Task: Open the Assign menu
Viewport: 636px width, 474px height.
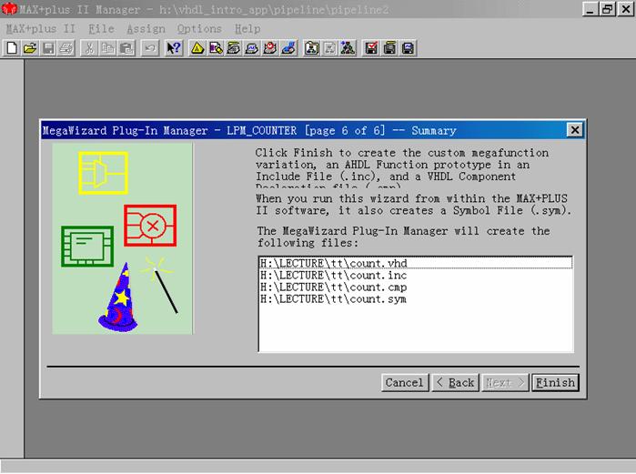Action: [x=146, y=29]
